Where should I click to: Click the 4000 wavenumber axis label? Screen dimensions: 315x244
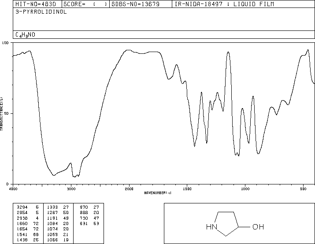(13, 189)
